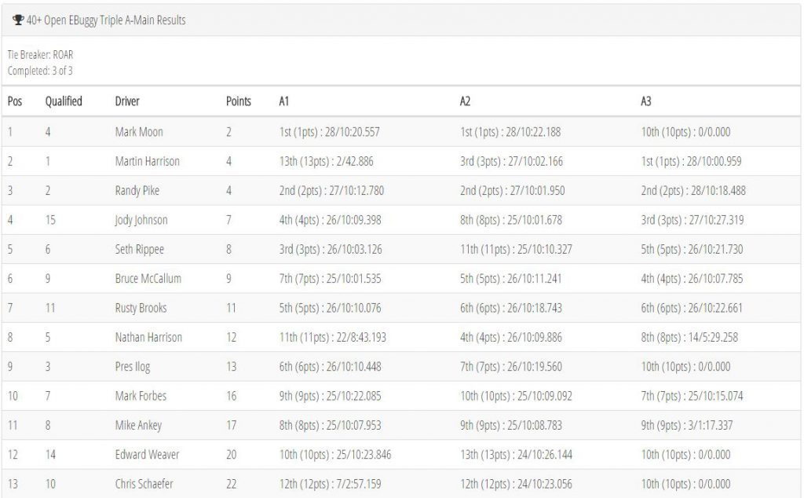Click Rusty Brooks' A1 result '26/10:10.076'
Viewport: 804px width, 498px height.
click(354, 308)
